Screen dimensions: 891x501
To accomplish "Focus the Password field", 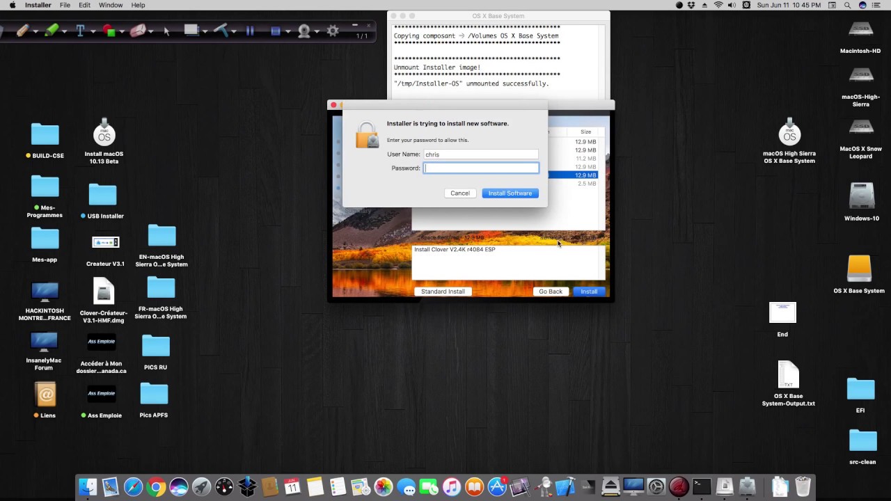I will 481,168.
